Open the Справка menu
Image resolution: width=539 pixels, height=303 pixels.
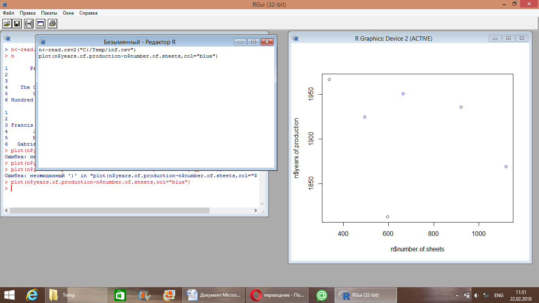(x=88, y=13)
